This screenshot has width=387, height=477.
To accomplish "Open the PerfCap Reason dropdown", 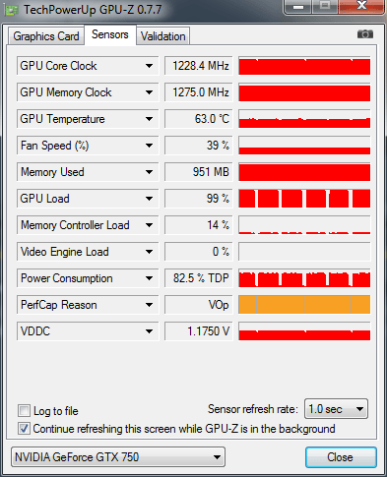I will 149,305.
